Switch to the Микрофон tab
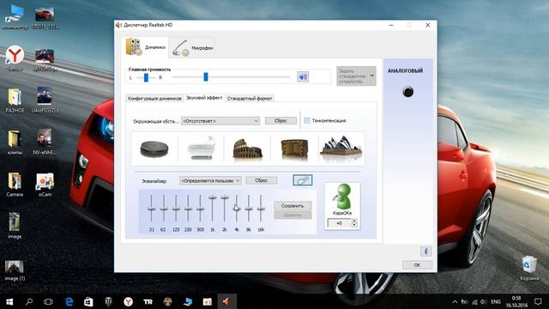The width and height of the screenshot is (549, 309). click(192, 48)
